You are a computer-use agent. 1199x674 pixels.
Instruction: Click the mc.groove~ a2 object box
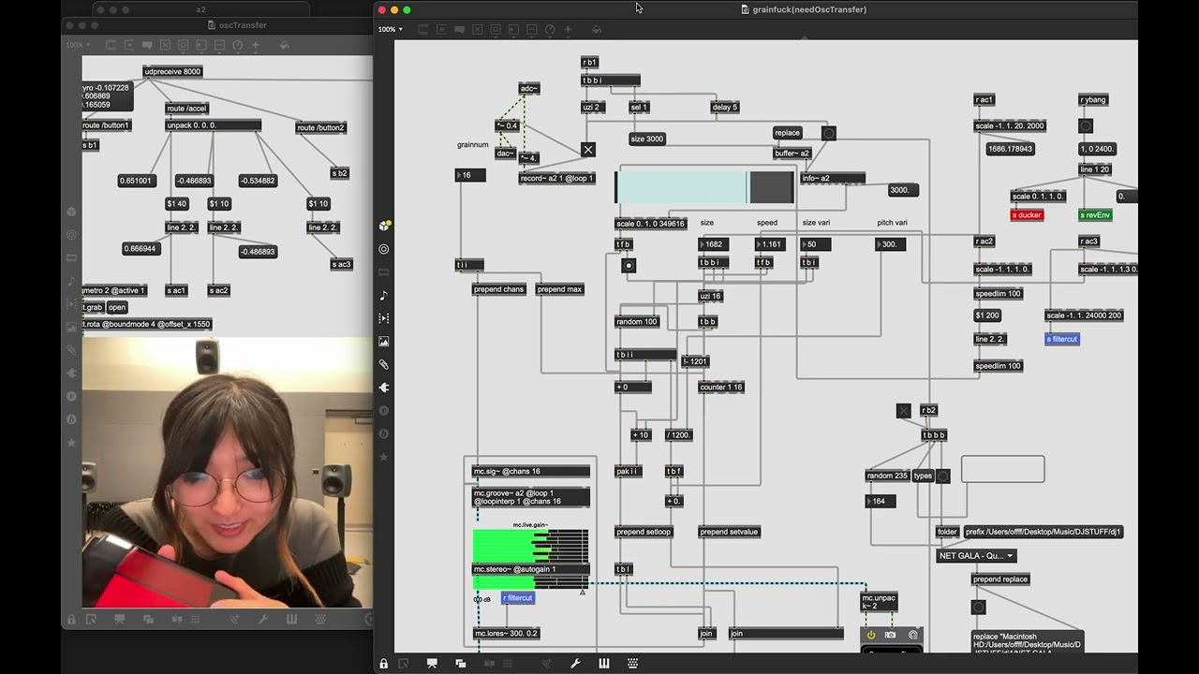click(x=531, y=497)
